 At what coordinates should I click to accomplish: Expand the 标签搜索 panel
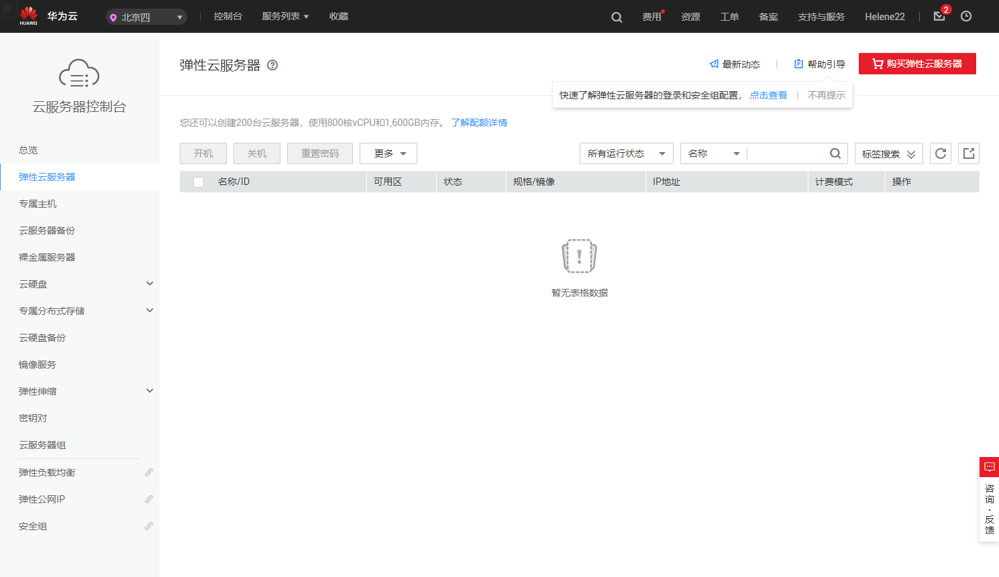(x=889, y=153)
